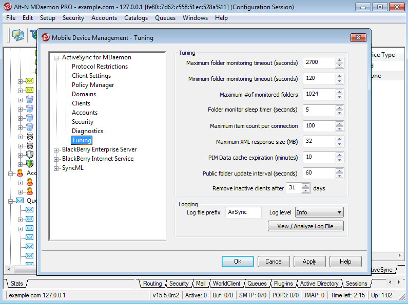Increase Maximum item count per connection
Screen dimensions: 408x304
point(339,124)
